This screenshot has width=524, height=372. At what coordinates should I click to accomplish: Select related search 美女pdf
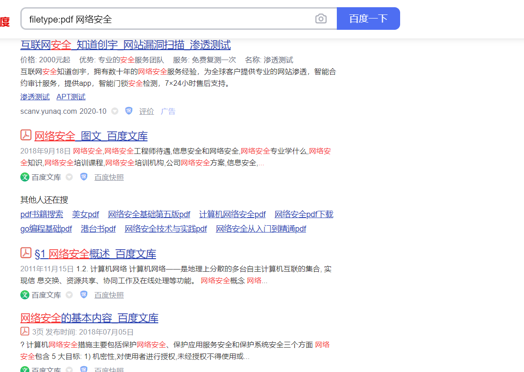click(85, 214)
